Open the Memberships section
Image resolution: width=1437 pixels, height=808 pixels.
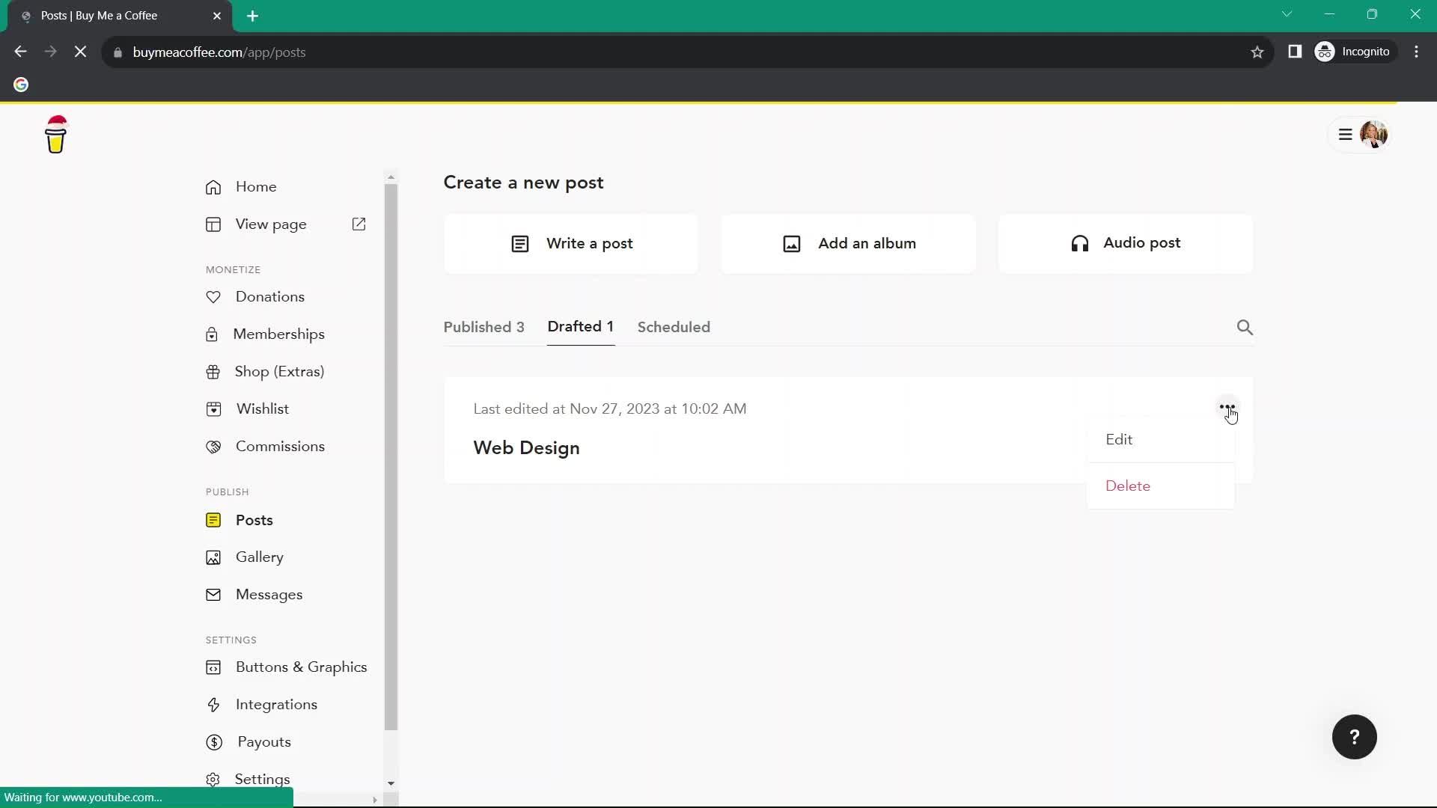coord(279,334)
